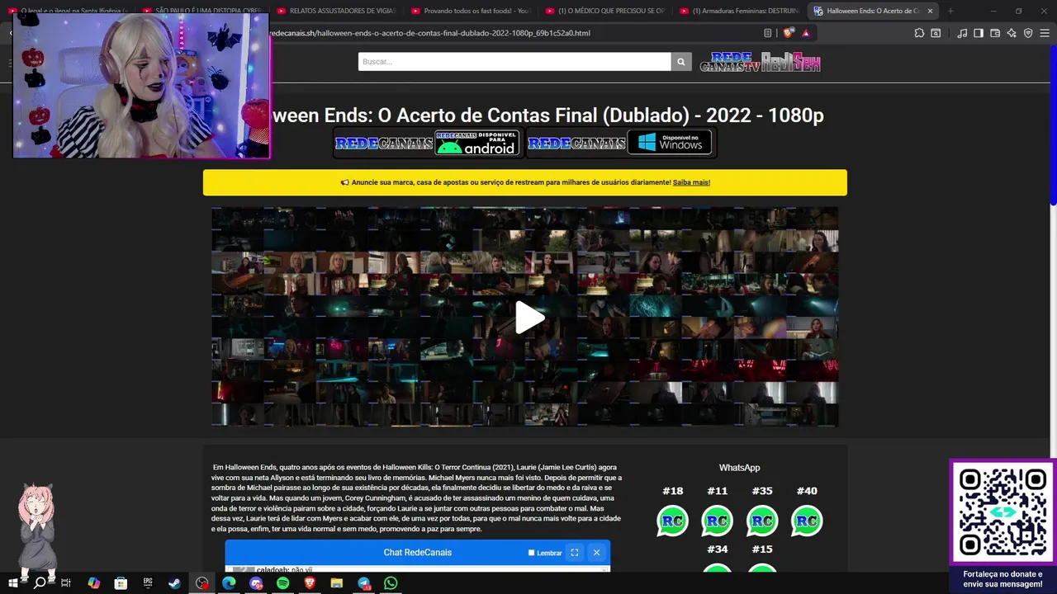Open Microsoft Store from taskbar
This screenshot has height=594, width=1057.
[x=121, y=583]
